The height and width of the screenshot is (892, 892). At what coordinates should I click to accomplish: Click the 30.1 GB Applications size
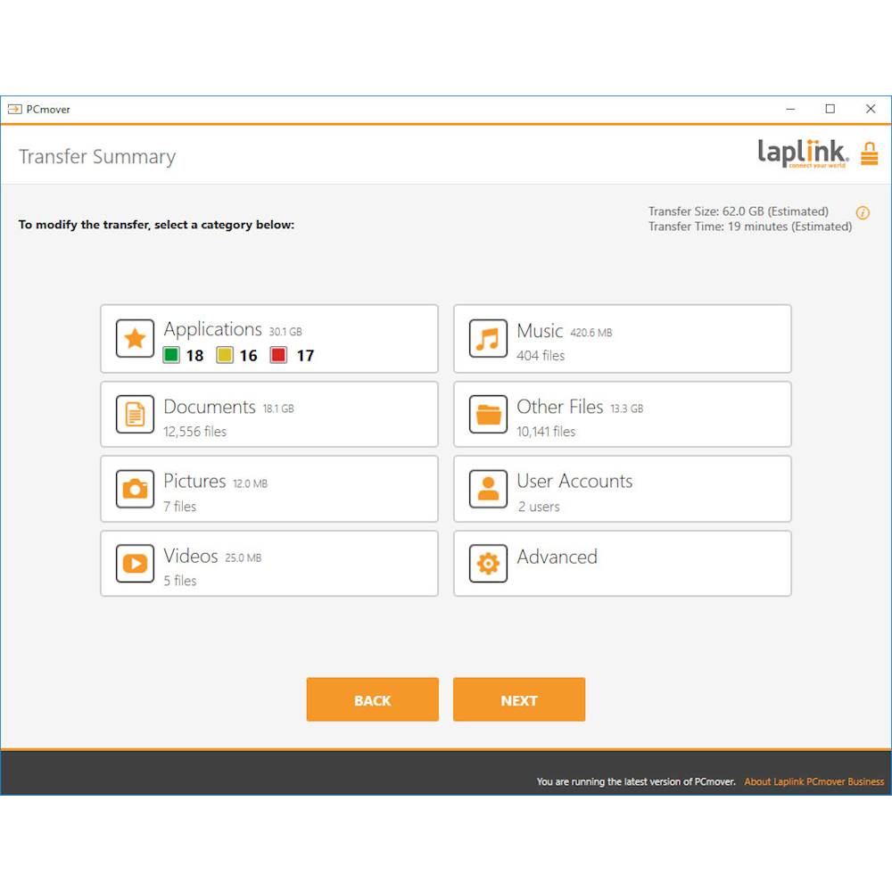pos(285,332)
